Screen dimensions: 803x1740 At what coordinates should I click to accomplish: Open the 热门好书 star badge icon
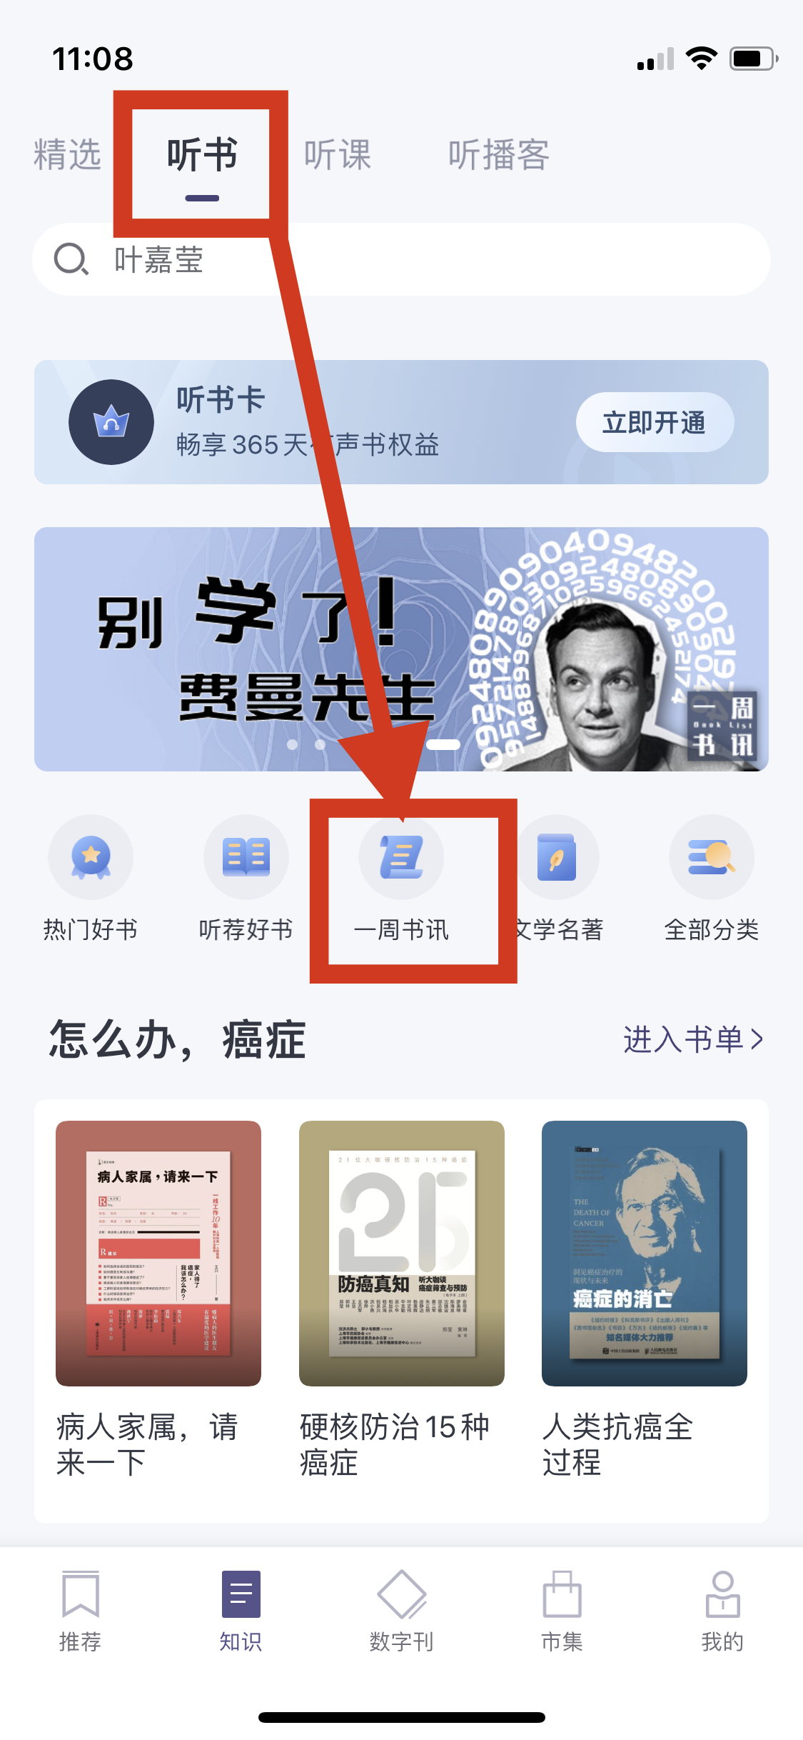[x=91, y=857]
